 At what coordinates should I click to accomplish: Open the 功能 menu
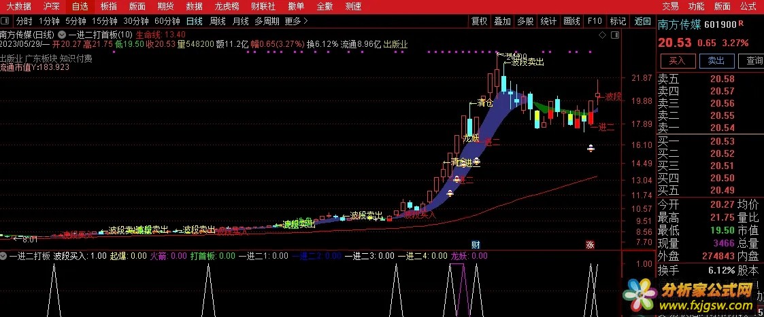696,6
